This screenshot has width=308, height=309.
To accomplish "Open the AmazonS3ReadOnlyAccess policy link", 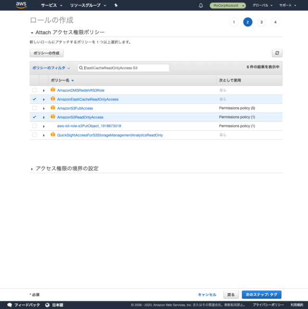I will pos(80,117).
